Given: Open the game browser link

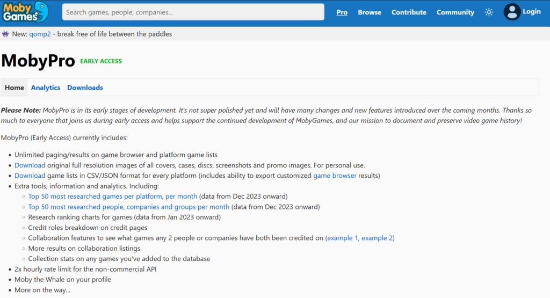Looking at the screenshot, I should [335, 176].
